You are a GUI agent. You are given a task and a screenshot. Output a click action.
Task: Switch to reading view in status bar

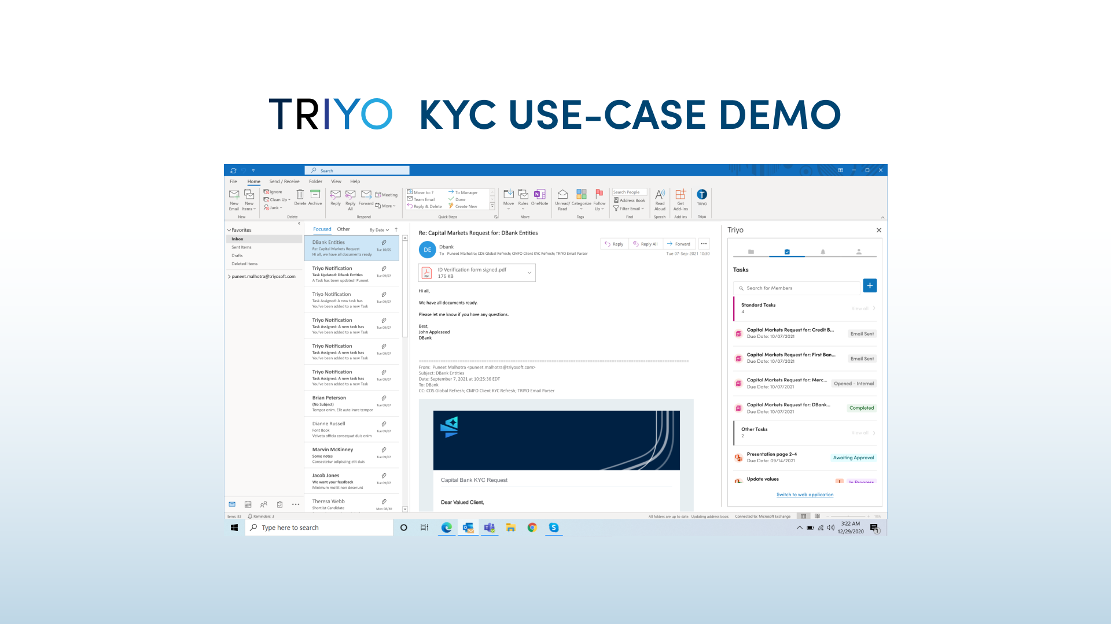pyautogui.click(x=817, y=517)
